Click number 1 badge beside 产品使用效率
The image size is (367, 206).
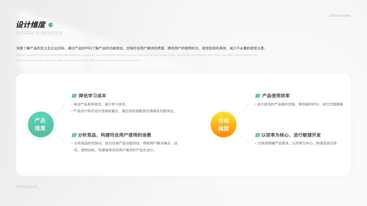(x=258, y=96)
